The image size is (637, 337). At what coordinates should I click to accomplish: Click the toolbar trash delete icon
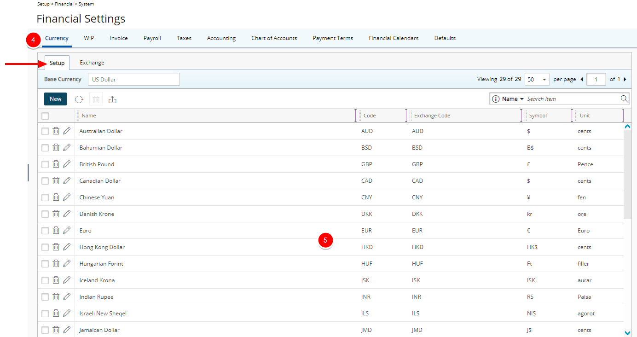click(x=96, y=99)
